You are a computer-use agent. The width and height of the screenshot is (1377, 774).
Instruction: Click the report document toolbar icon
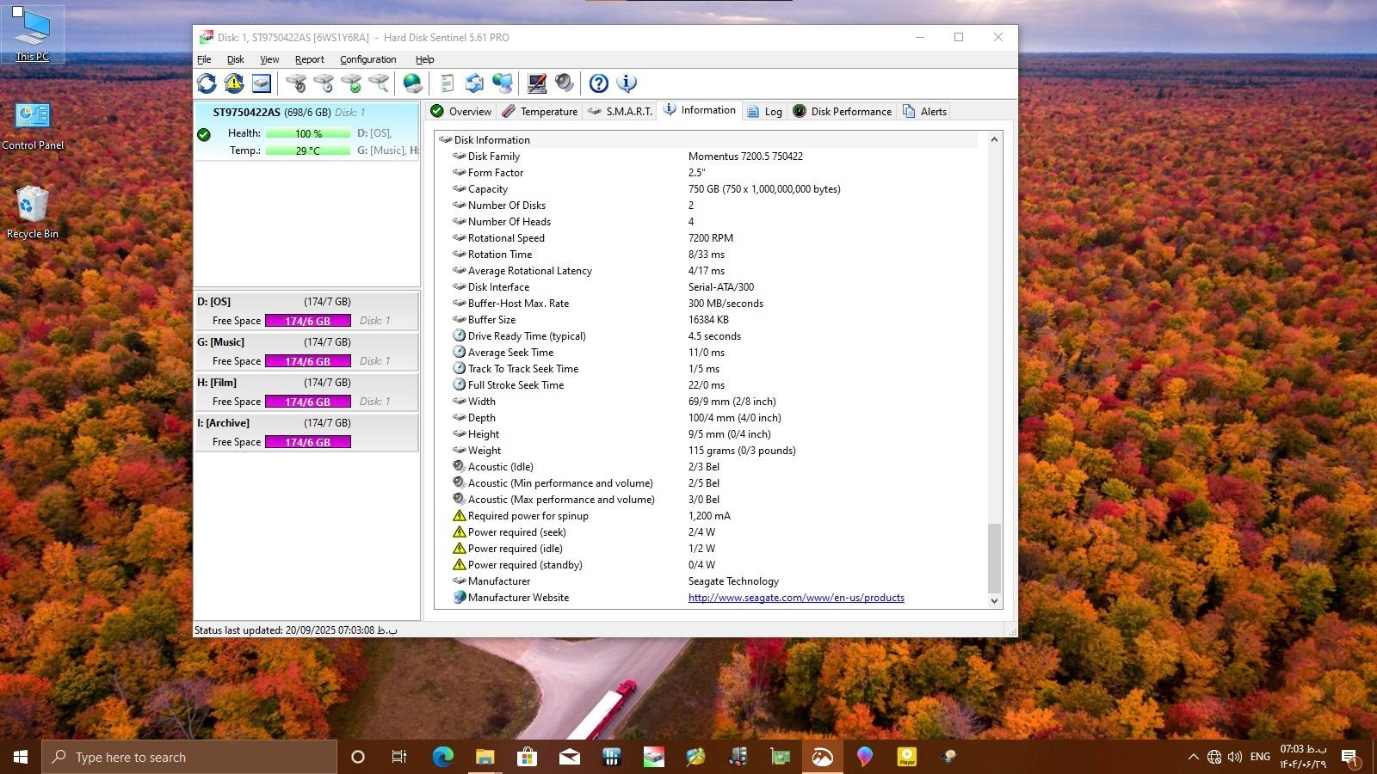[x=447, y=83]
